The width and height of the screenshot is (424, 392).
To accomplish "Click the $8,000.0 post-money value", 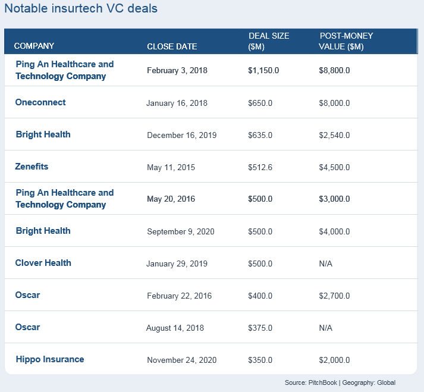I will coord(334,103).
